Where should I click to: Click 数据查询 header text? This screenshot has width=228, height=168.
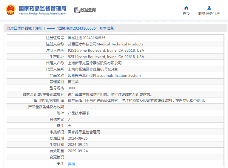click(88, 10)
